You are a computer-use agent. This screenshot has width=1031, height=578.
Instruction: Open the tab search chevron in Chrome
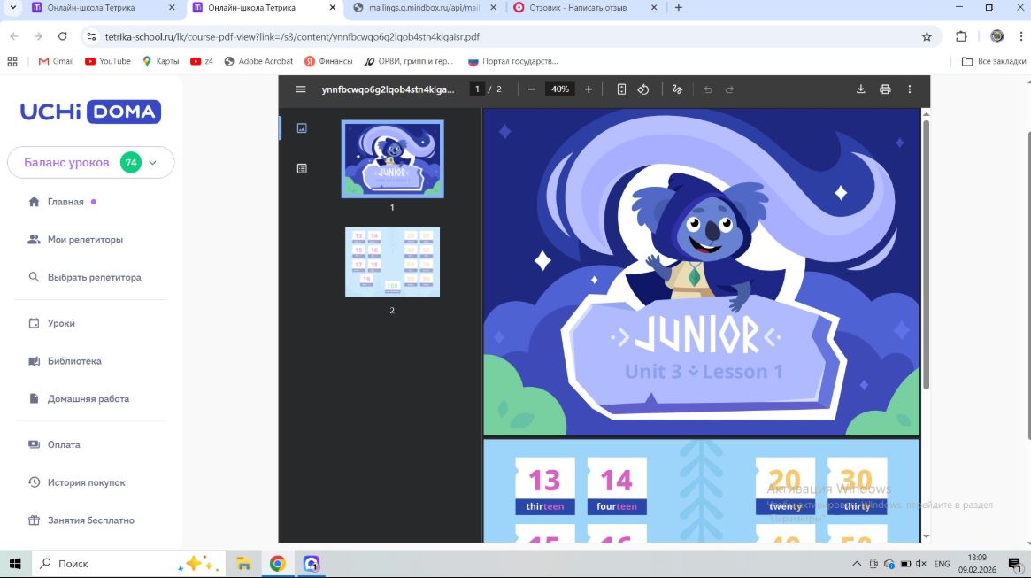point(12,8)
